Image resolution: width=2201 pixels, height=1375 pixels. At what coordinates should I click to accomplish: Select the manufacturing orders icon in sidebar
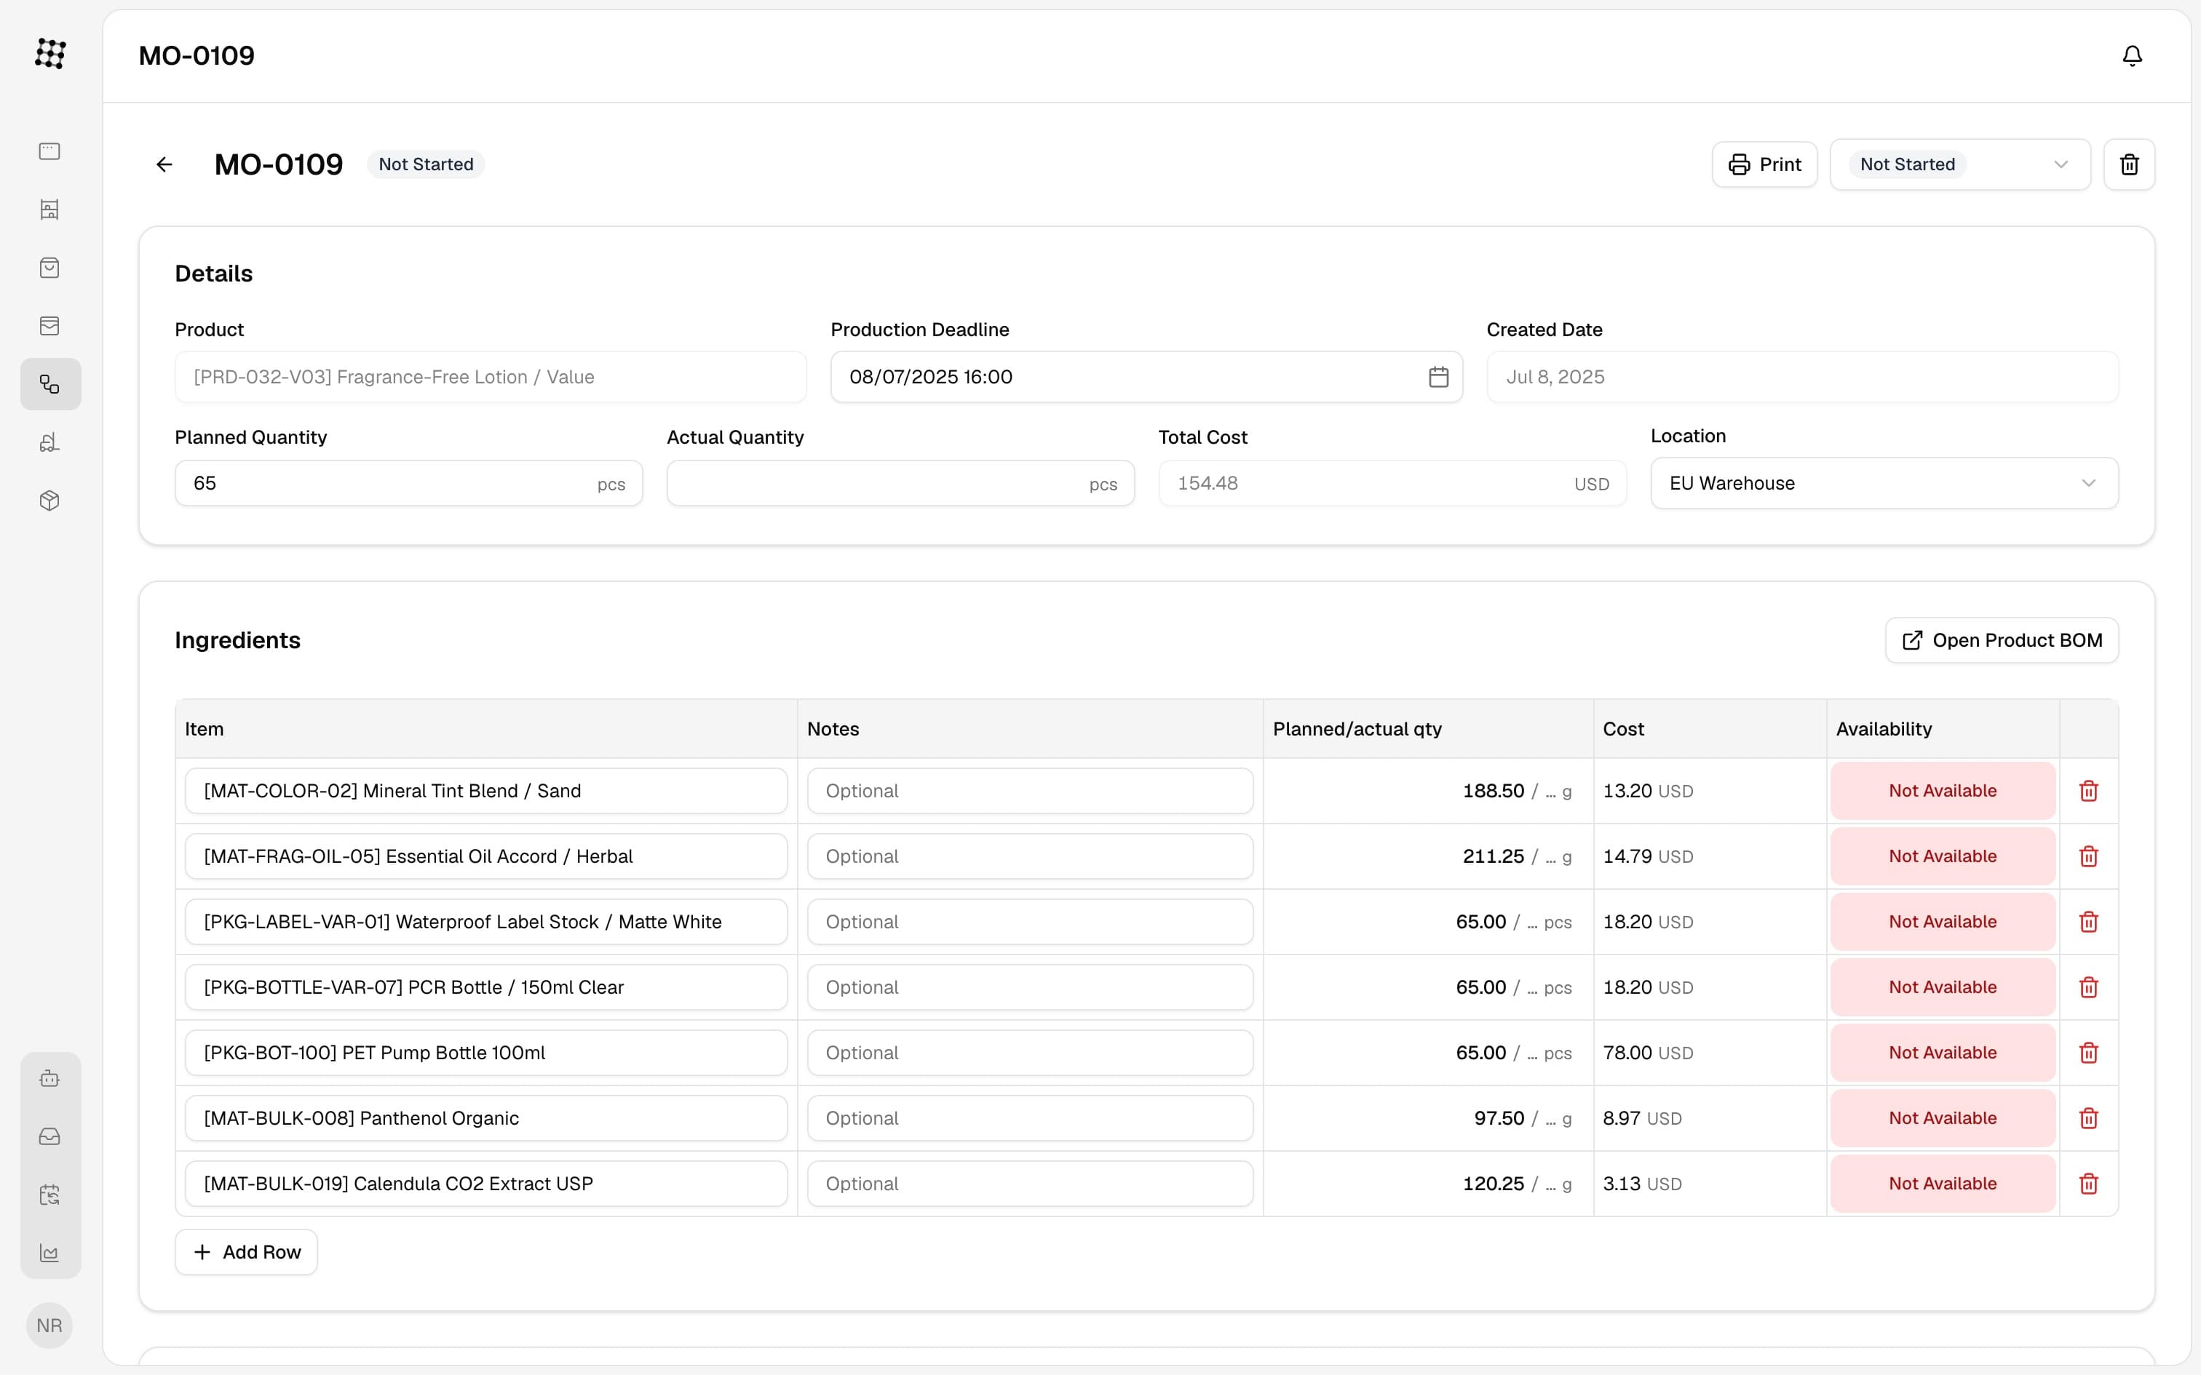[x=50, y=384]
